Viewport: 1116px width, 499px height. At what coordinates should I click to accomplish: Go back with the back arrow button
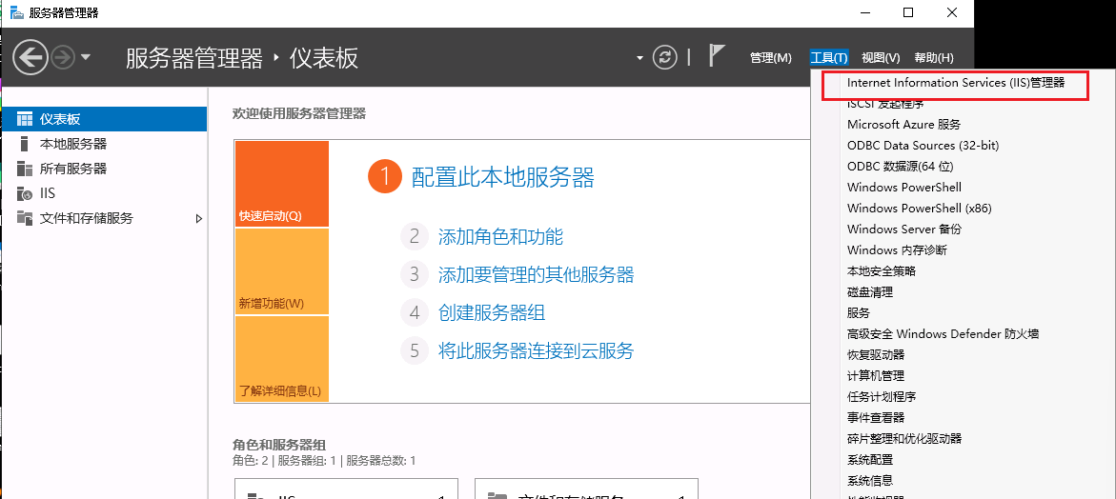coord(30,57)
